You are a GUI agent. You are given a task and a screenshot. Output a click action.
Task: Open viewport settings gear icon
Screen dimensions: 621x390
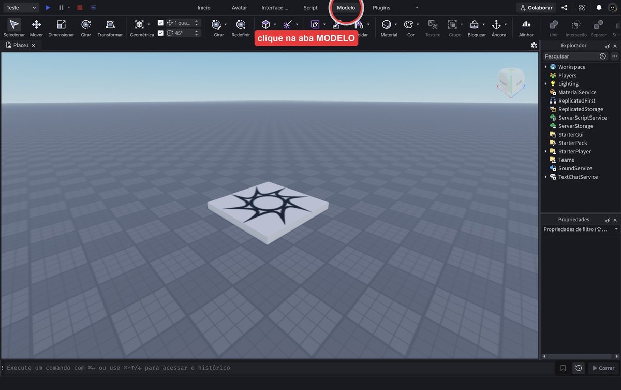534,45
